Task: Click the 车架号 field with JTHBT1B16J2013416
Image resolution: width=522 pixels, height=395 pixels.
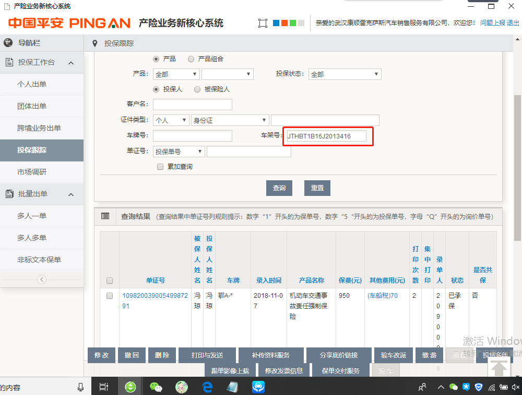Action: pyautogui.click(x=327, y=136)
